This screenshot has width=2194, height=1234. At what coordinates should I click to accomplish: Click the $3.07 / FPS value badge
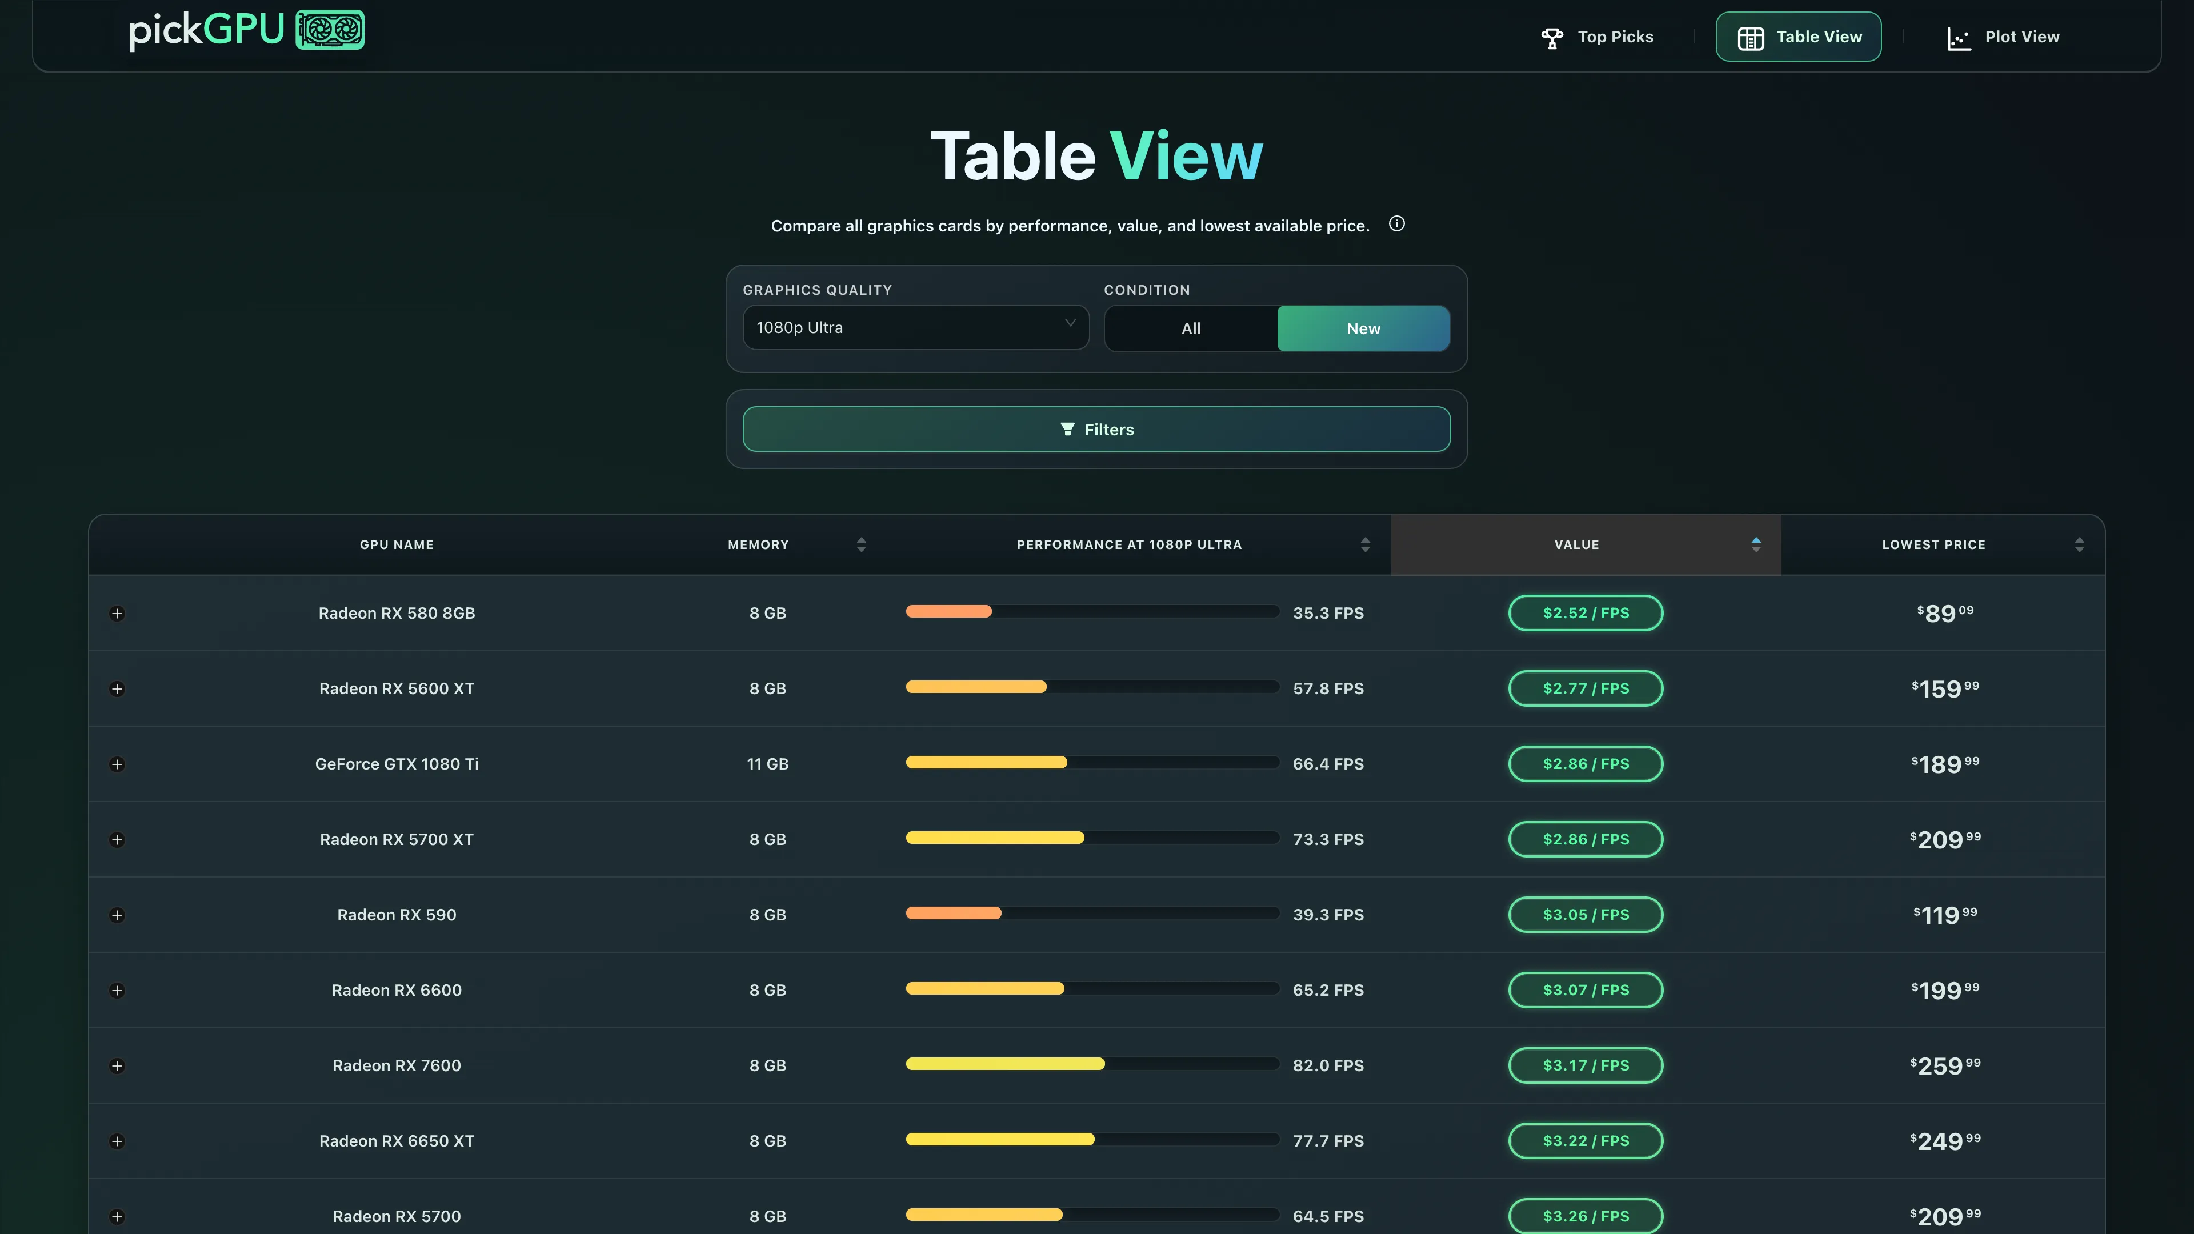1586,989
